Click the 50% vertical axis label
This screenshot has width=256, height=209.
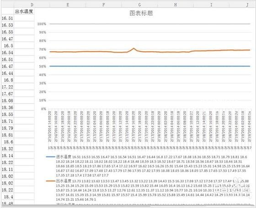(43, 66)
